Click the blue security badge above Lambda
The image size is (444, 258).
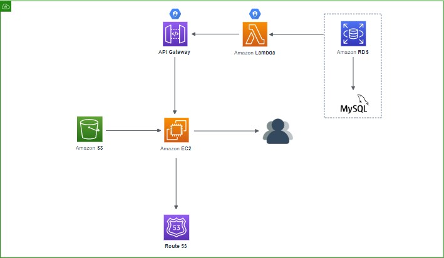click(x=255, y=14)
